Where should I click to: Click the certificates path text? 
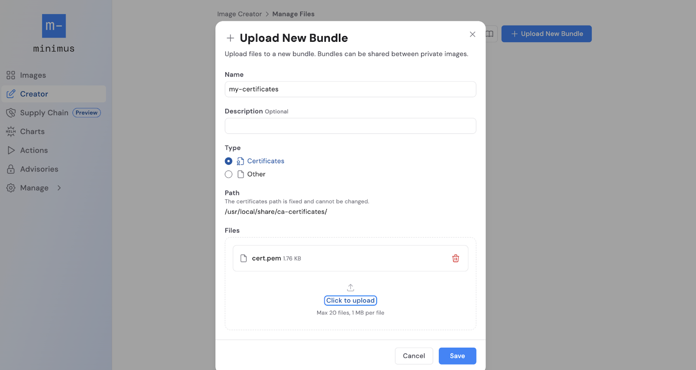(x=276, y=212)
